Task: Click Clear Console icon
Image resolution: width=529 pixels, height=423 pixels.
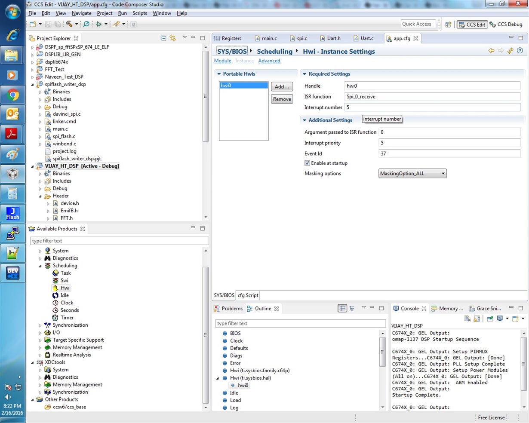Action: [x=467, y=319]
